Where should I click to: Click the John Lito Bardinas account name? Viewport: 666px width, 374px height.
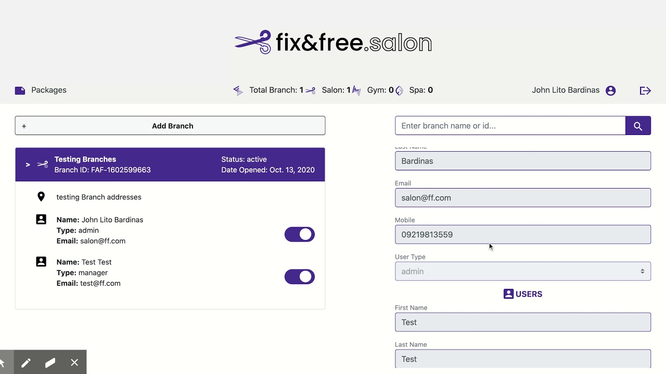tap(566, 90)
